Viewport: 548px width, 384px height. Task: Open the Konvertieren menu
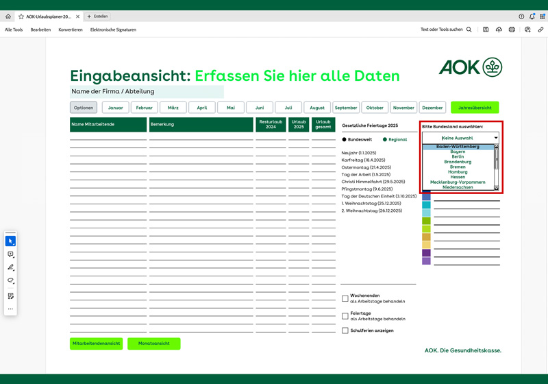tap(71, 29)
